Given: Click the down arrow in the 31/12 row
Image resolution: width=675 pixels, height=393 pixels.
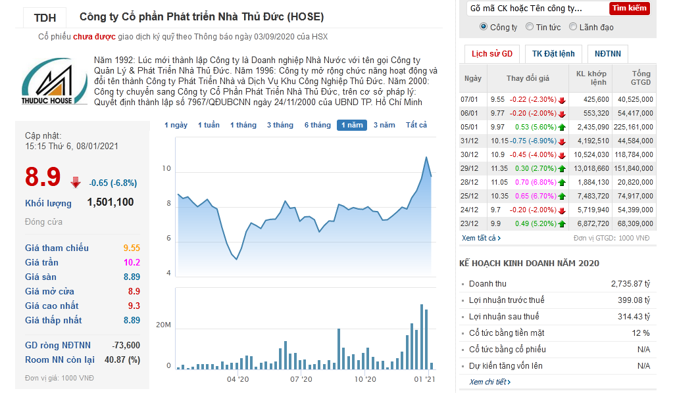Looking at the screenshot, I should pyautogui.click(x=562, y=141).
